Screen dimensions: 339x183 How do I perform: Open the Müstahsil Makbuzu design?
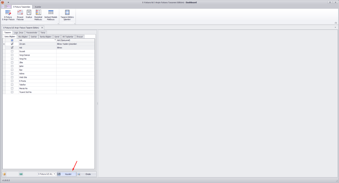[38, 15]
